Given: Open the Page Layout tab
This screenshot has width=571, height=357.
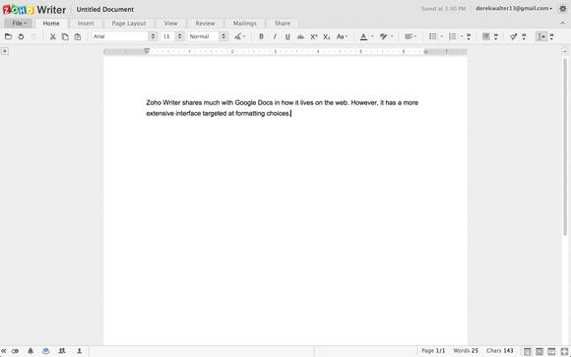Looking at the screenshot, I should coord(129,24).
